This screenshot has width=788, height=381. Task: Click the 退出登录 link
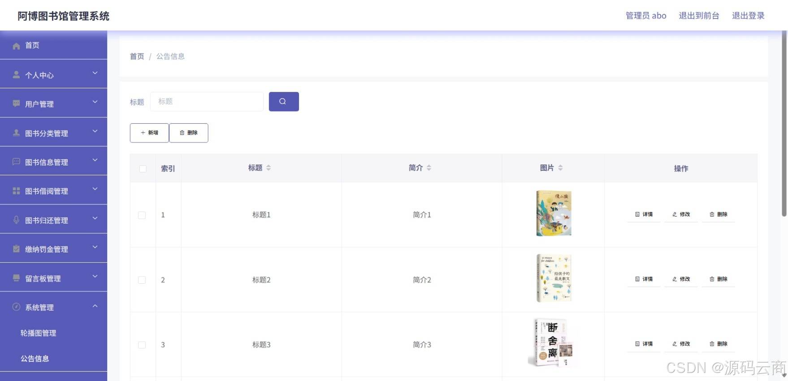click(x=748, y=16)
